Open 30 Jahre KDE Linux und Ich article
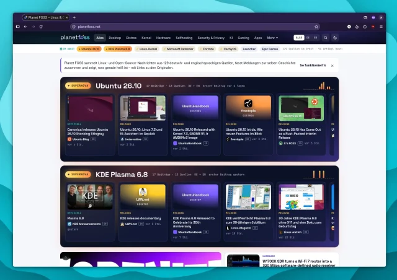 point(300,222)
